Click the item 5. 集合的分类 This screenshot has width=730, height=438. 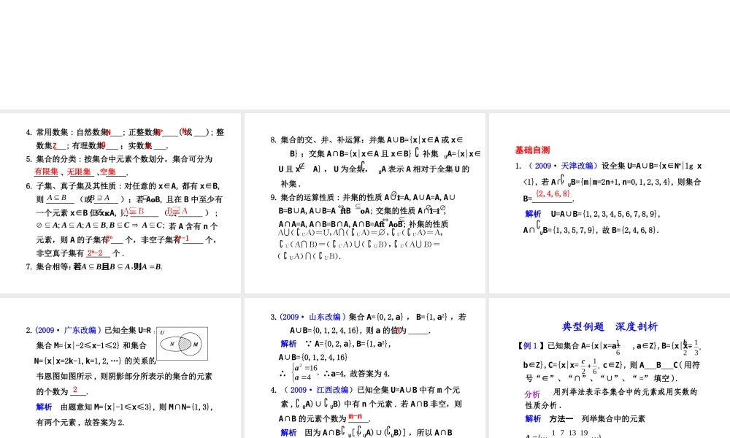(x=119, y=159)
